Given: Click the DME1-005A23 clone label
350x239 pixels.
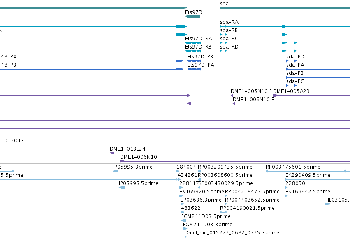Looking at the screenshot, I should point(291,91).
